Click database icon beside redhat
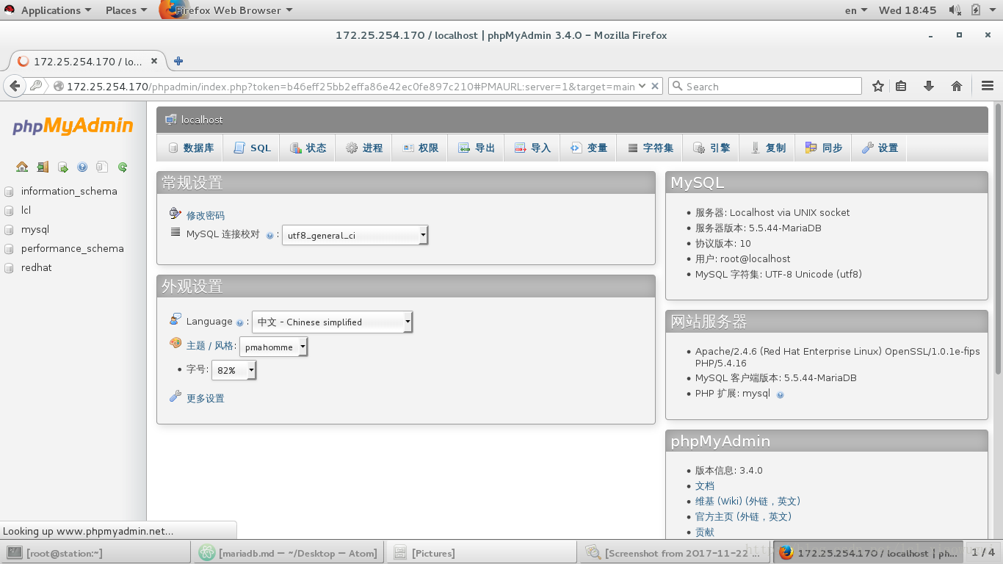 pos(9,268)
